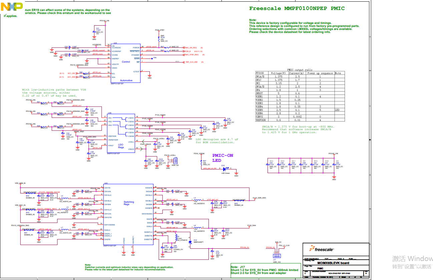Click the 'Voltage(V)' column header

[279, 73]
